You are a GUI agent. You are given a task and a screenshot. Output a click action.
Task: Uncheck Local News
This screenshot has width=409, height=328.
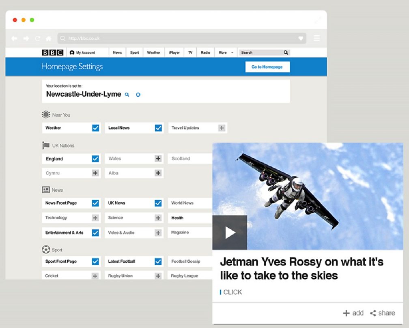tap(158, 127)
